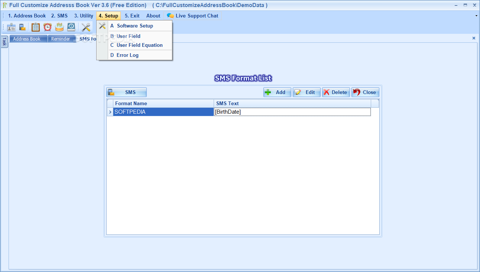Image resolution: width=480 pixels, height=272 pixels.
Task: Choose Error Log from the Setup menu
Action: pos(134,55)
